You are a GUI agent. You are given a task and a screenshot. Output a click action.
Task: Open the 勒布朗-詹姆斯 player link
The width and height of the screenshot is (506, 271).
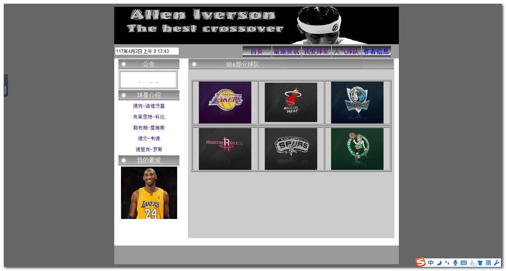point(149,128)
